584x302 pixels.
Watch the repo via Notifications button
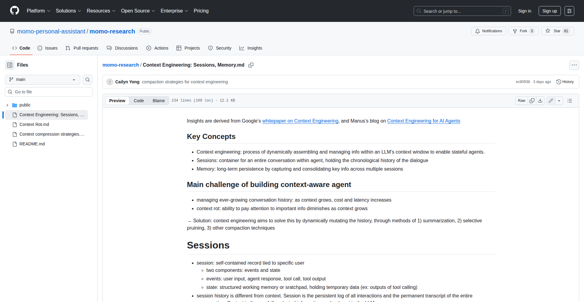point(488,31)
